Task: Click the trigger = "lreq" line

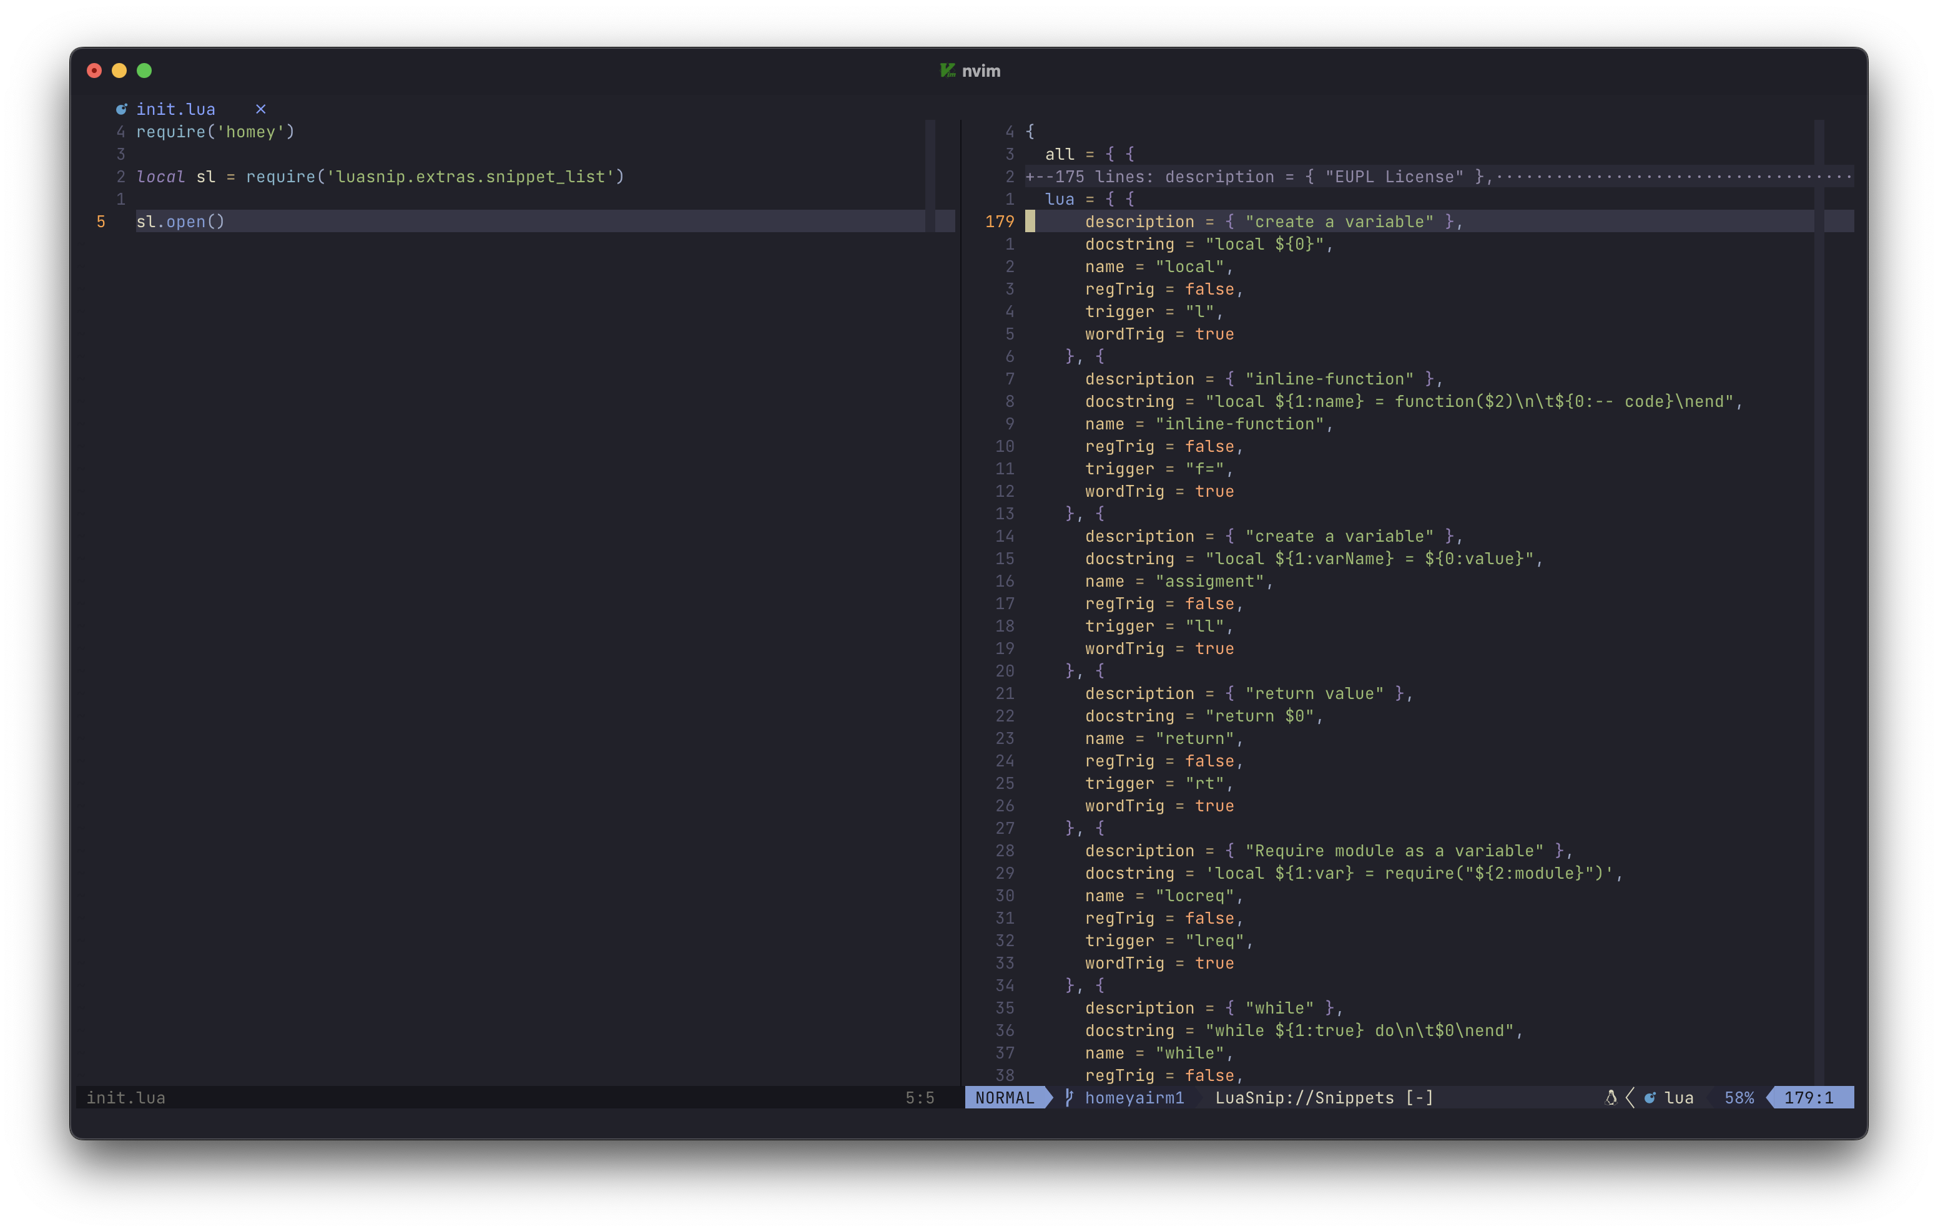Action: point(1169,941)
